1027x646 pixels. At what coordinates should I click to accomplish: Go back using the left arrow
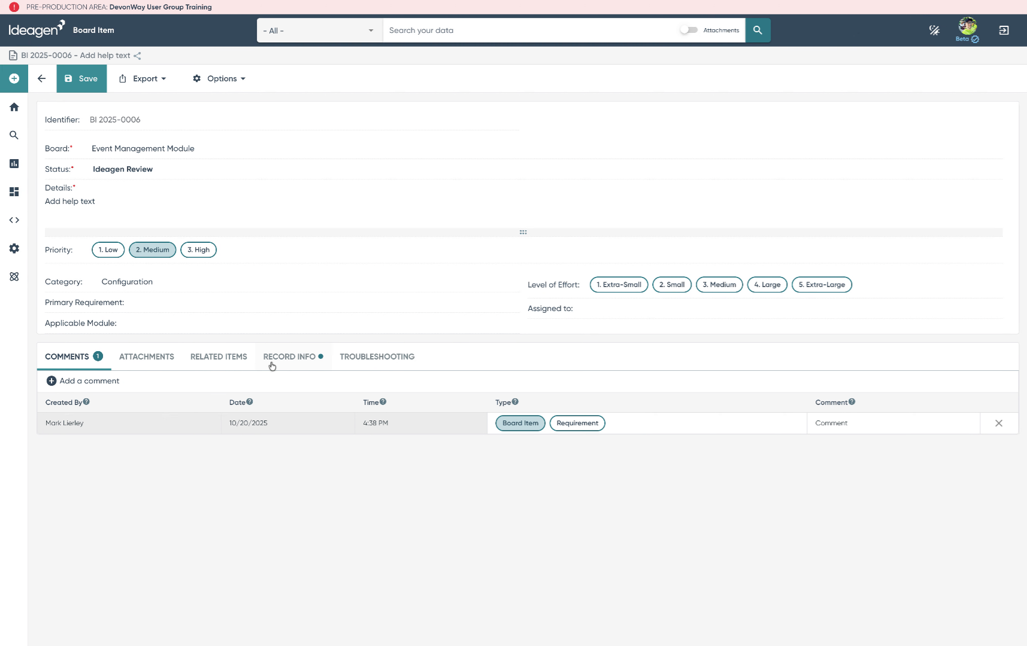pyautogui.click(x=42, y=78)
